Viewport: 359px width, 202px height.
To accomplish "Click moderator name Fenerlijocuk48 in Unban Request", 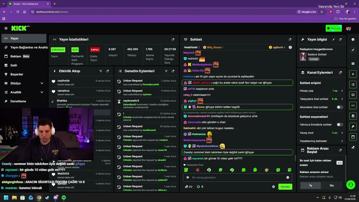I will (151, 84).
